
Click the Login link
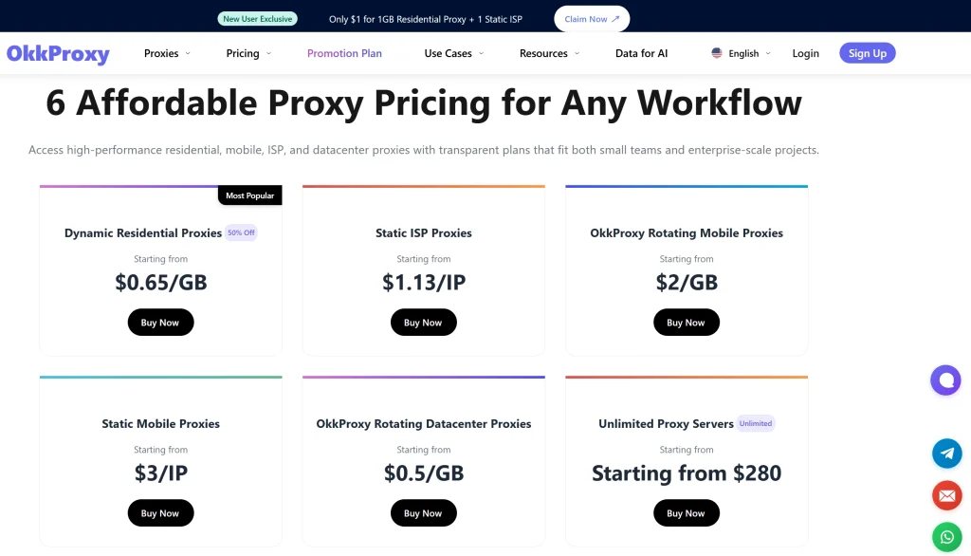click(805, 53)
